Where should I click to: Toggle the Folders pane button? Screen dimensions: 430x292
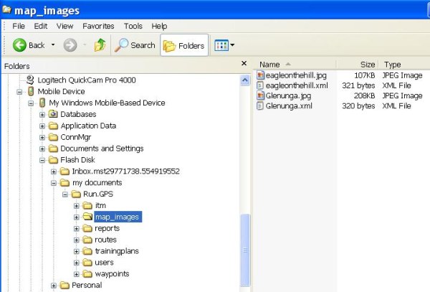click(x=184, y=45)
